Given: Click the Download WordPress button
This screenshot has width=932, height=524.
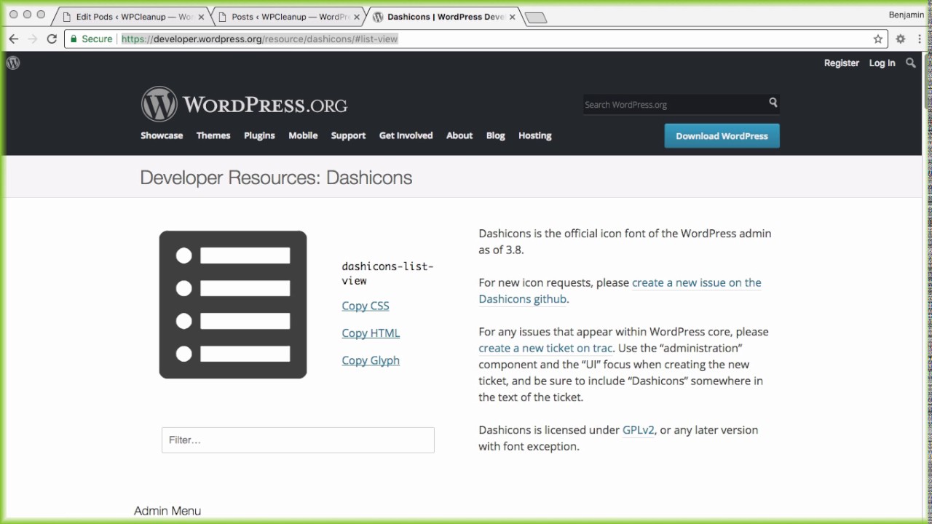Looking at the screenshot, I should 722,136.
